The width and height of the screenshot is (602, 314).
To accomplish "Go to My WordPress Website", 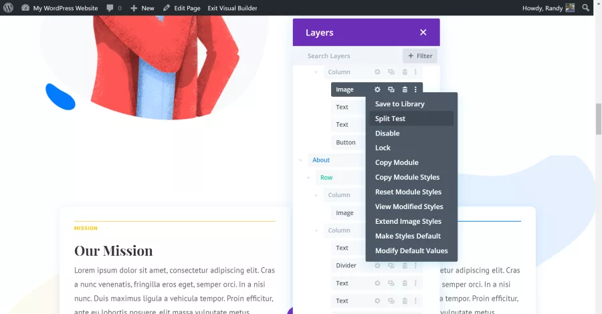I will click(x=60, y=7).
